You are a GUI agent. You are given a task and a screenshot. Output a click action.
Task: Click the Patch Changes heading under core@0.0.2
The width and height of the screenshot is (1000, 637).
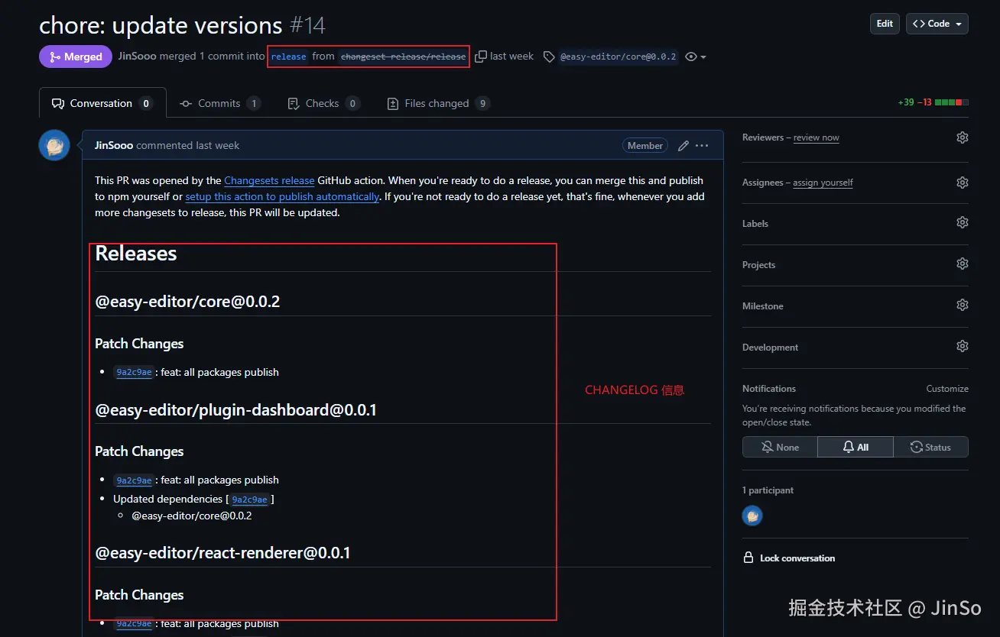(139, 344)
